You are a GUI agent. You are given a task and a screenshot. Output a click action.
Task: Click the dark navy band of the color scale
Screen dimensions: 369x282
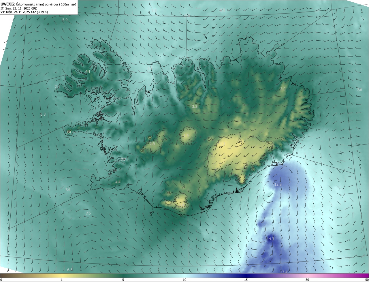(x=246, y=276)
